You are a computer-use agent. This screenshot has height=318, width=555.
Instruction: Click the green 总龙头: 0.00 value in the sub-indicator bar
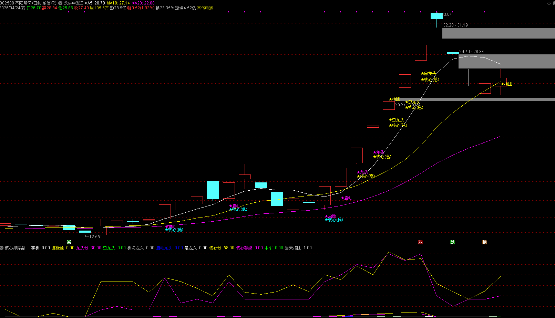114,248
